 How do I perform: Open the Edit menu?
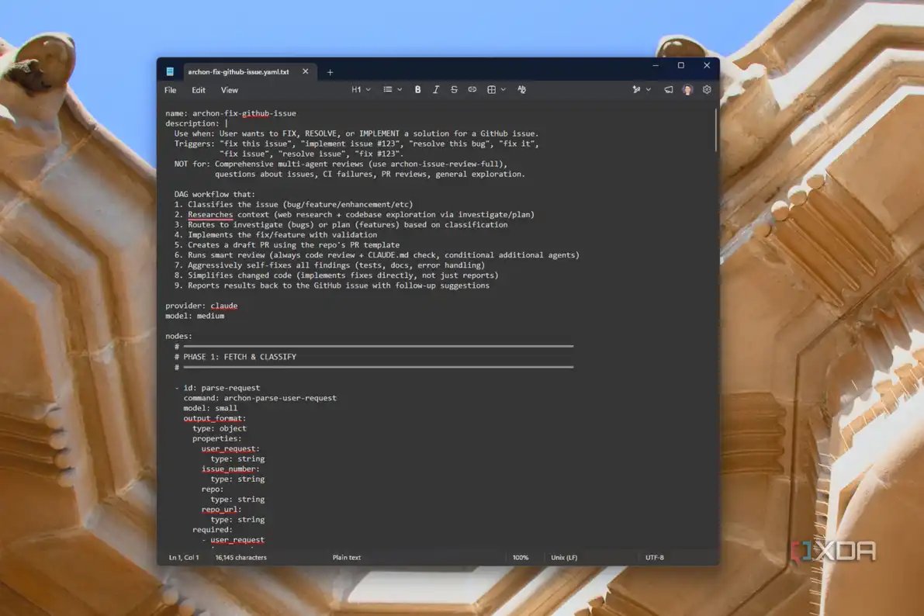199,90
